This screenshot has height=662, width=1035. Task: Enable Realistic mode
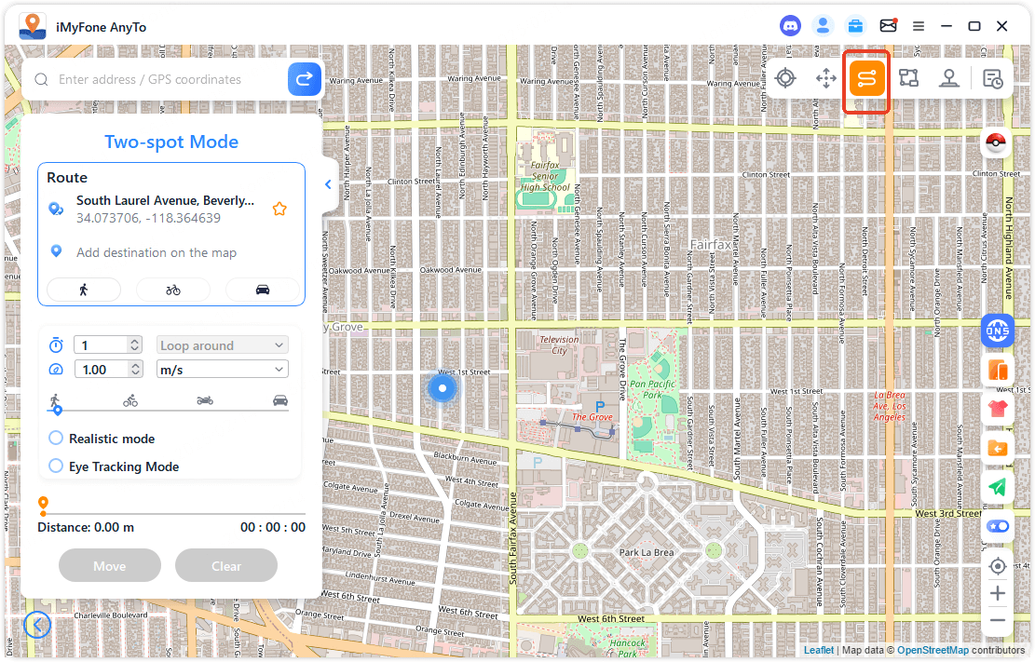(56, 439)
